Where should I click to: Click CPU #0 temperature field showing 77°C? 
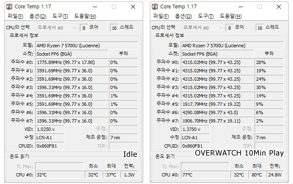(x=205, y=175)
